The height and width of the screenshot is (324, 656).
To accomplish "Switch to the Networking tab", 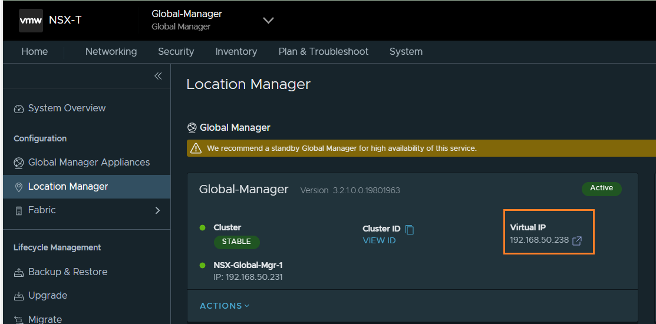I will point(111,52).
